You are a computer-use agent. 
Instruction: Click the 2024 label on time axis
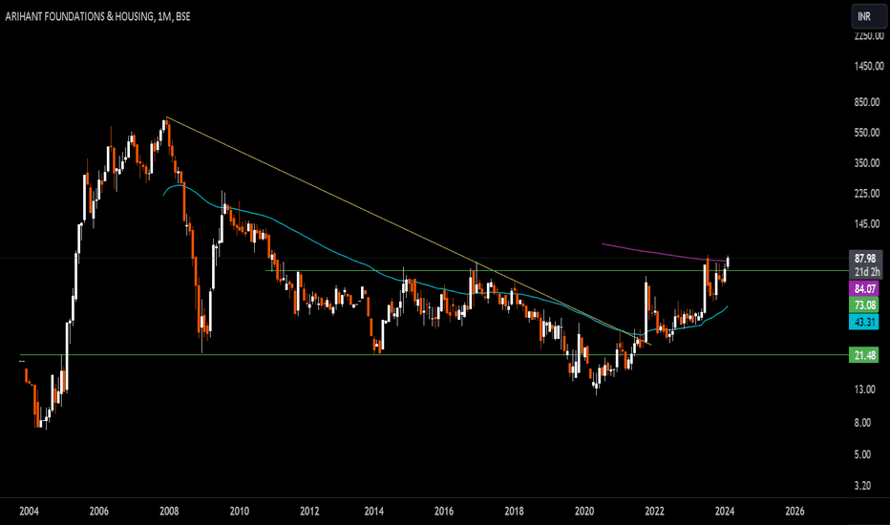(x=725, y=512)
